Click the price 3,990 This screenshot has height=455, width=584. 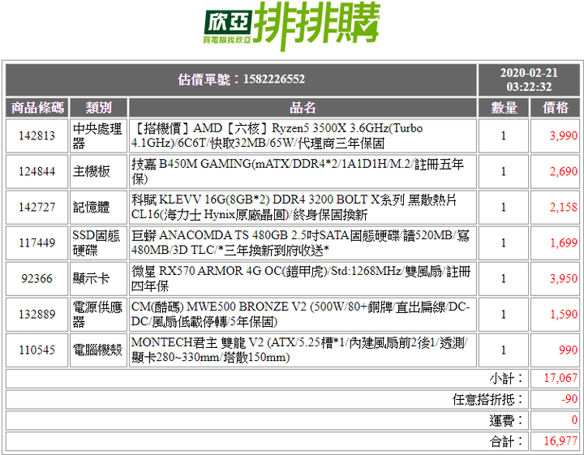(564, 135)
